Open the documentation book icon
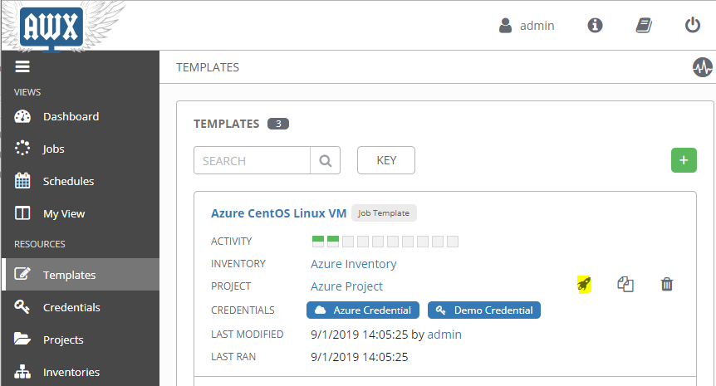This screenshot has width=716, height=386. (644, 25)
